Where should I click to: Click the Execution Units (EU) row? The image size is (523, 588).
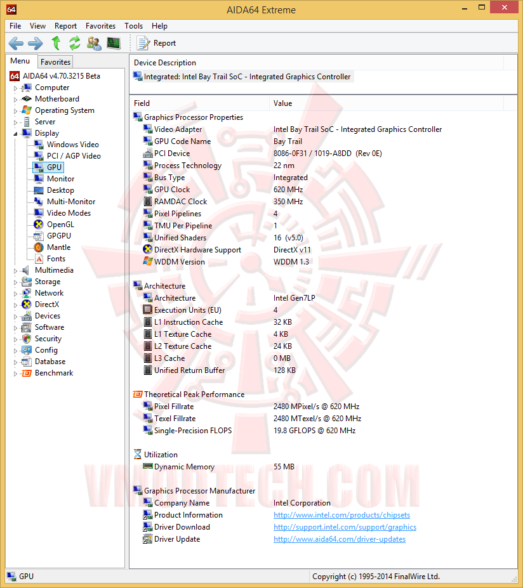pos(322,310)
